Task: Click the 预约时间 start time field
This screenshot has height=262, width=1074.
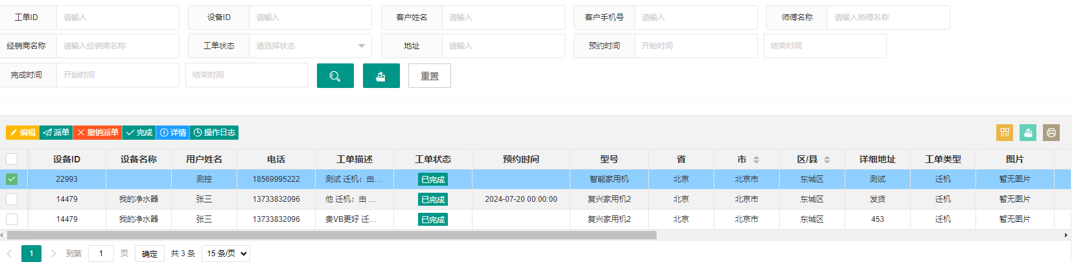Action: coord(695,46)
